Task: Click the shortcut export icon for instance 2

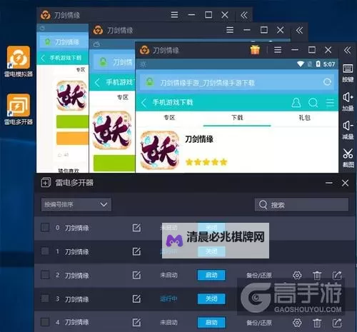Action: pos(337,276)
